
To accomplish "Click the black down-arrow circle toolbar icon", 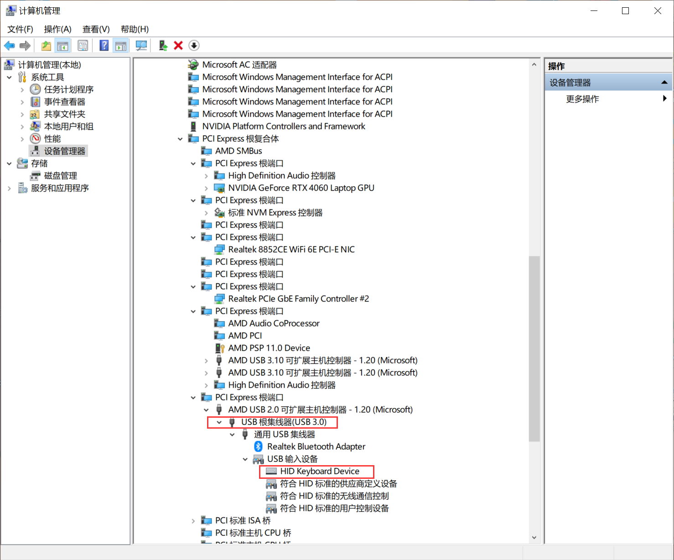I will pos(194,46).
